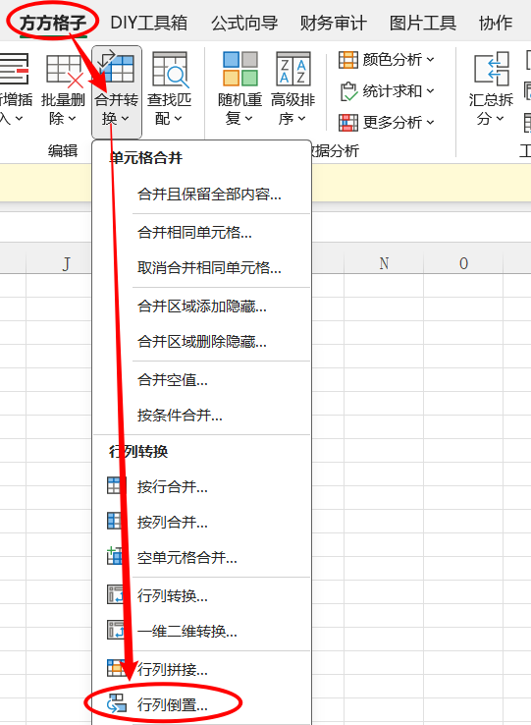531x725 pixels.
Task: Expand the 统计求和 dropdown
Action: coord(387,91)
